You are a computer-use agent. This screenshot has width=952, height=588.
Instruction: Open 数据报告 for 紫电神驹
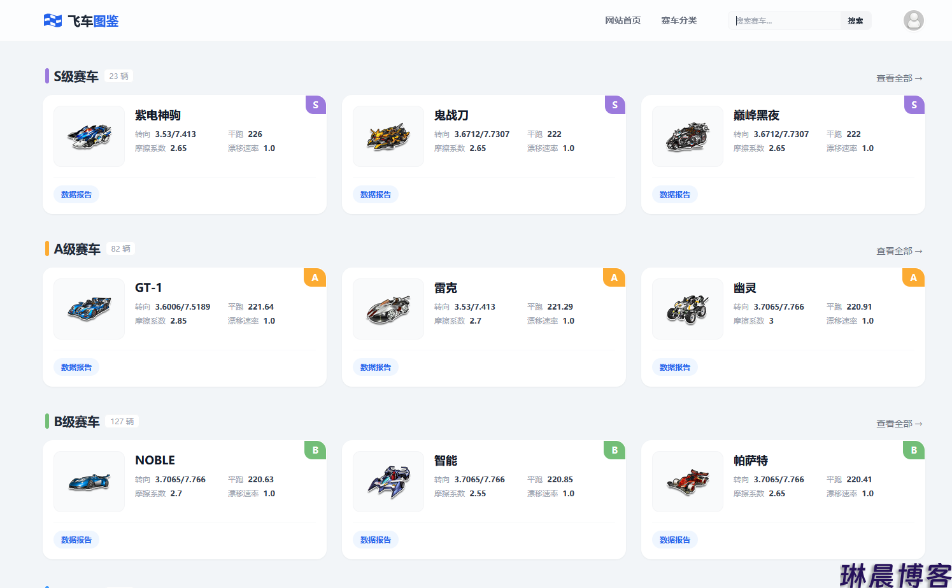click(76, 194)
